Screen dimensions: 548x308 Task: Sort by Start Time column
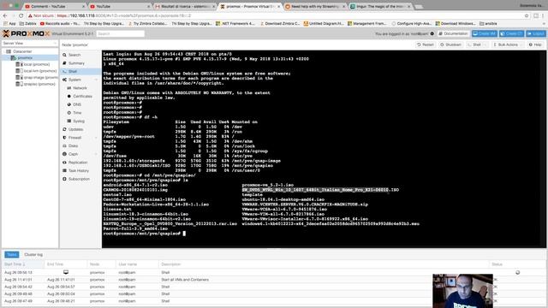[23, 264]
